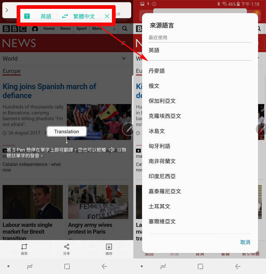
Task: Tap the BBC search magnifier icon
Action: pyautogui.click(x=125, y=28)
